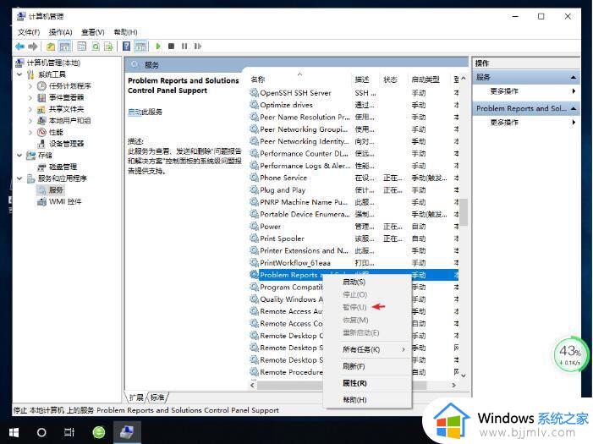Click the Forward arrow toolbar icon
Screen dimensions: 593x444
pyautogui.click(x=33, y=47)
